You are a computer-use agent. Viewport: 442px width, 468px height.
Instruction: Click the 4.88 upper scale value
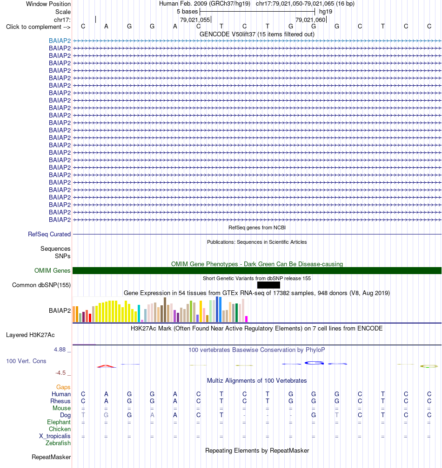[x=60, y=350]
